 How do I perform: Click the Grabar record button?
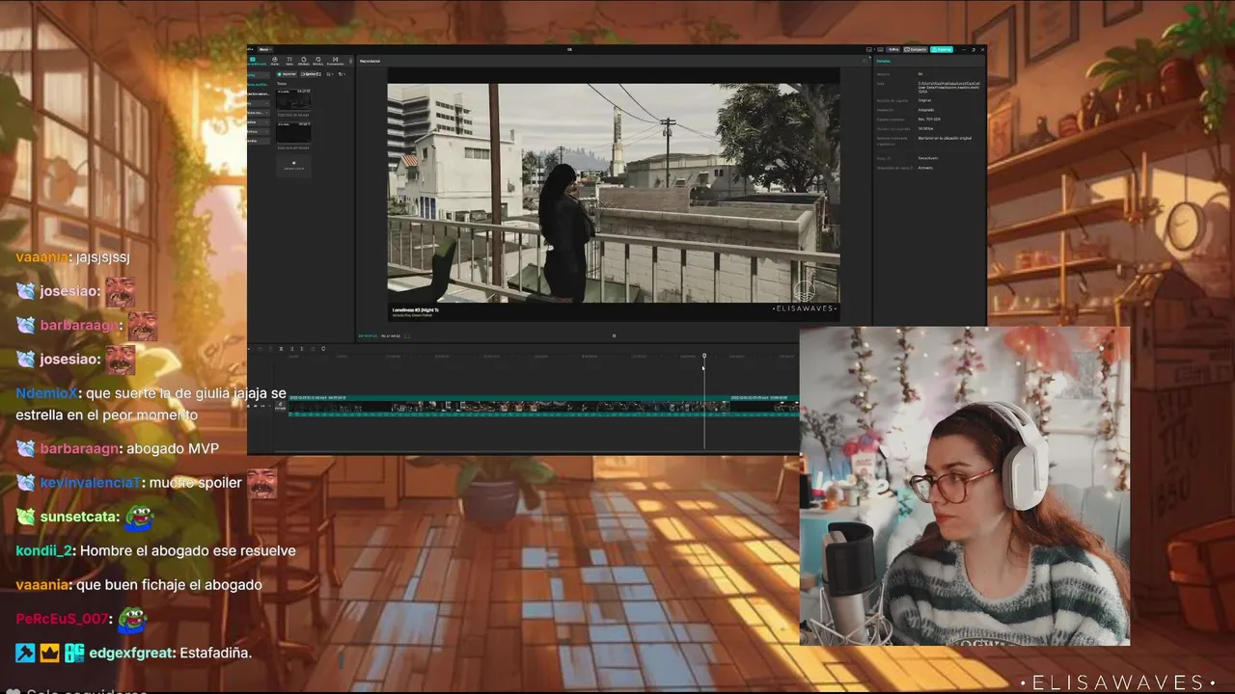tap(311, 74)
